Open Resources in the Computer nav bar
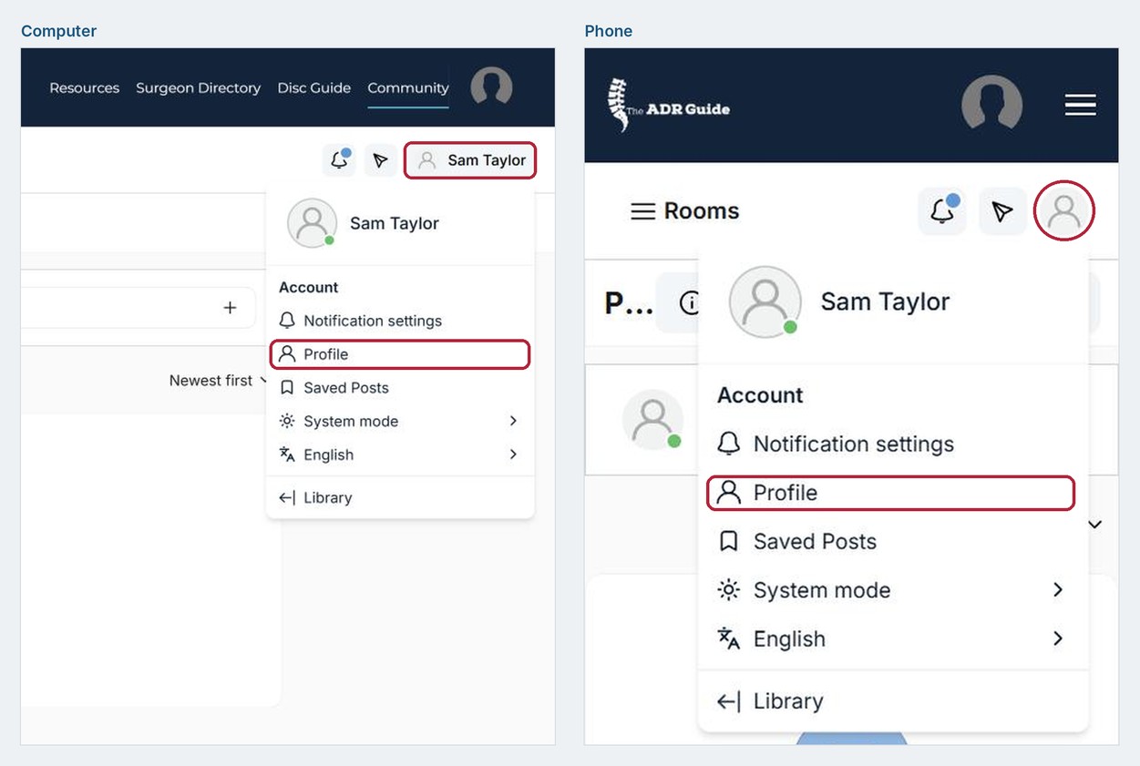Screen dimensions: 1140x766 tap(84, 87)
